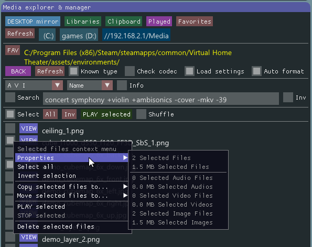Click the '0.0 MB Selected Audios' entry
The width and height of the screenshot is (312, 247).
[x=173, y=187]
